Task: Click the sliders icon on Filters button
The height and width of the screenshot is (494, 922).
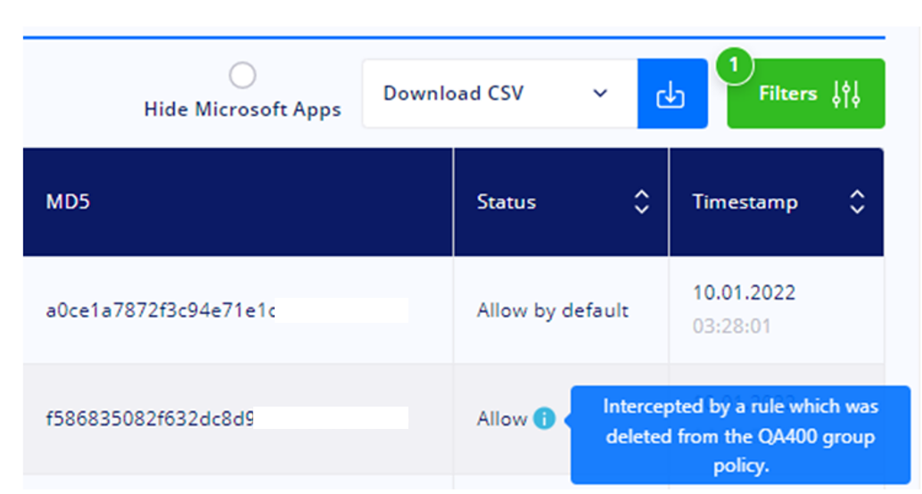Action: tap(846, 95)
